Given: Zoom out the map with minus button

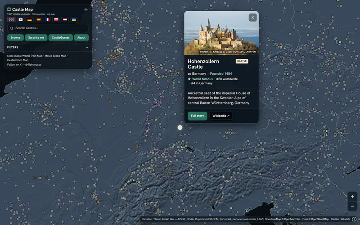Looking at the screenshot, I should (x=352, y=206).
